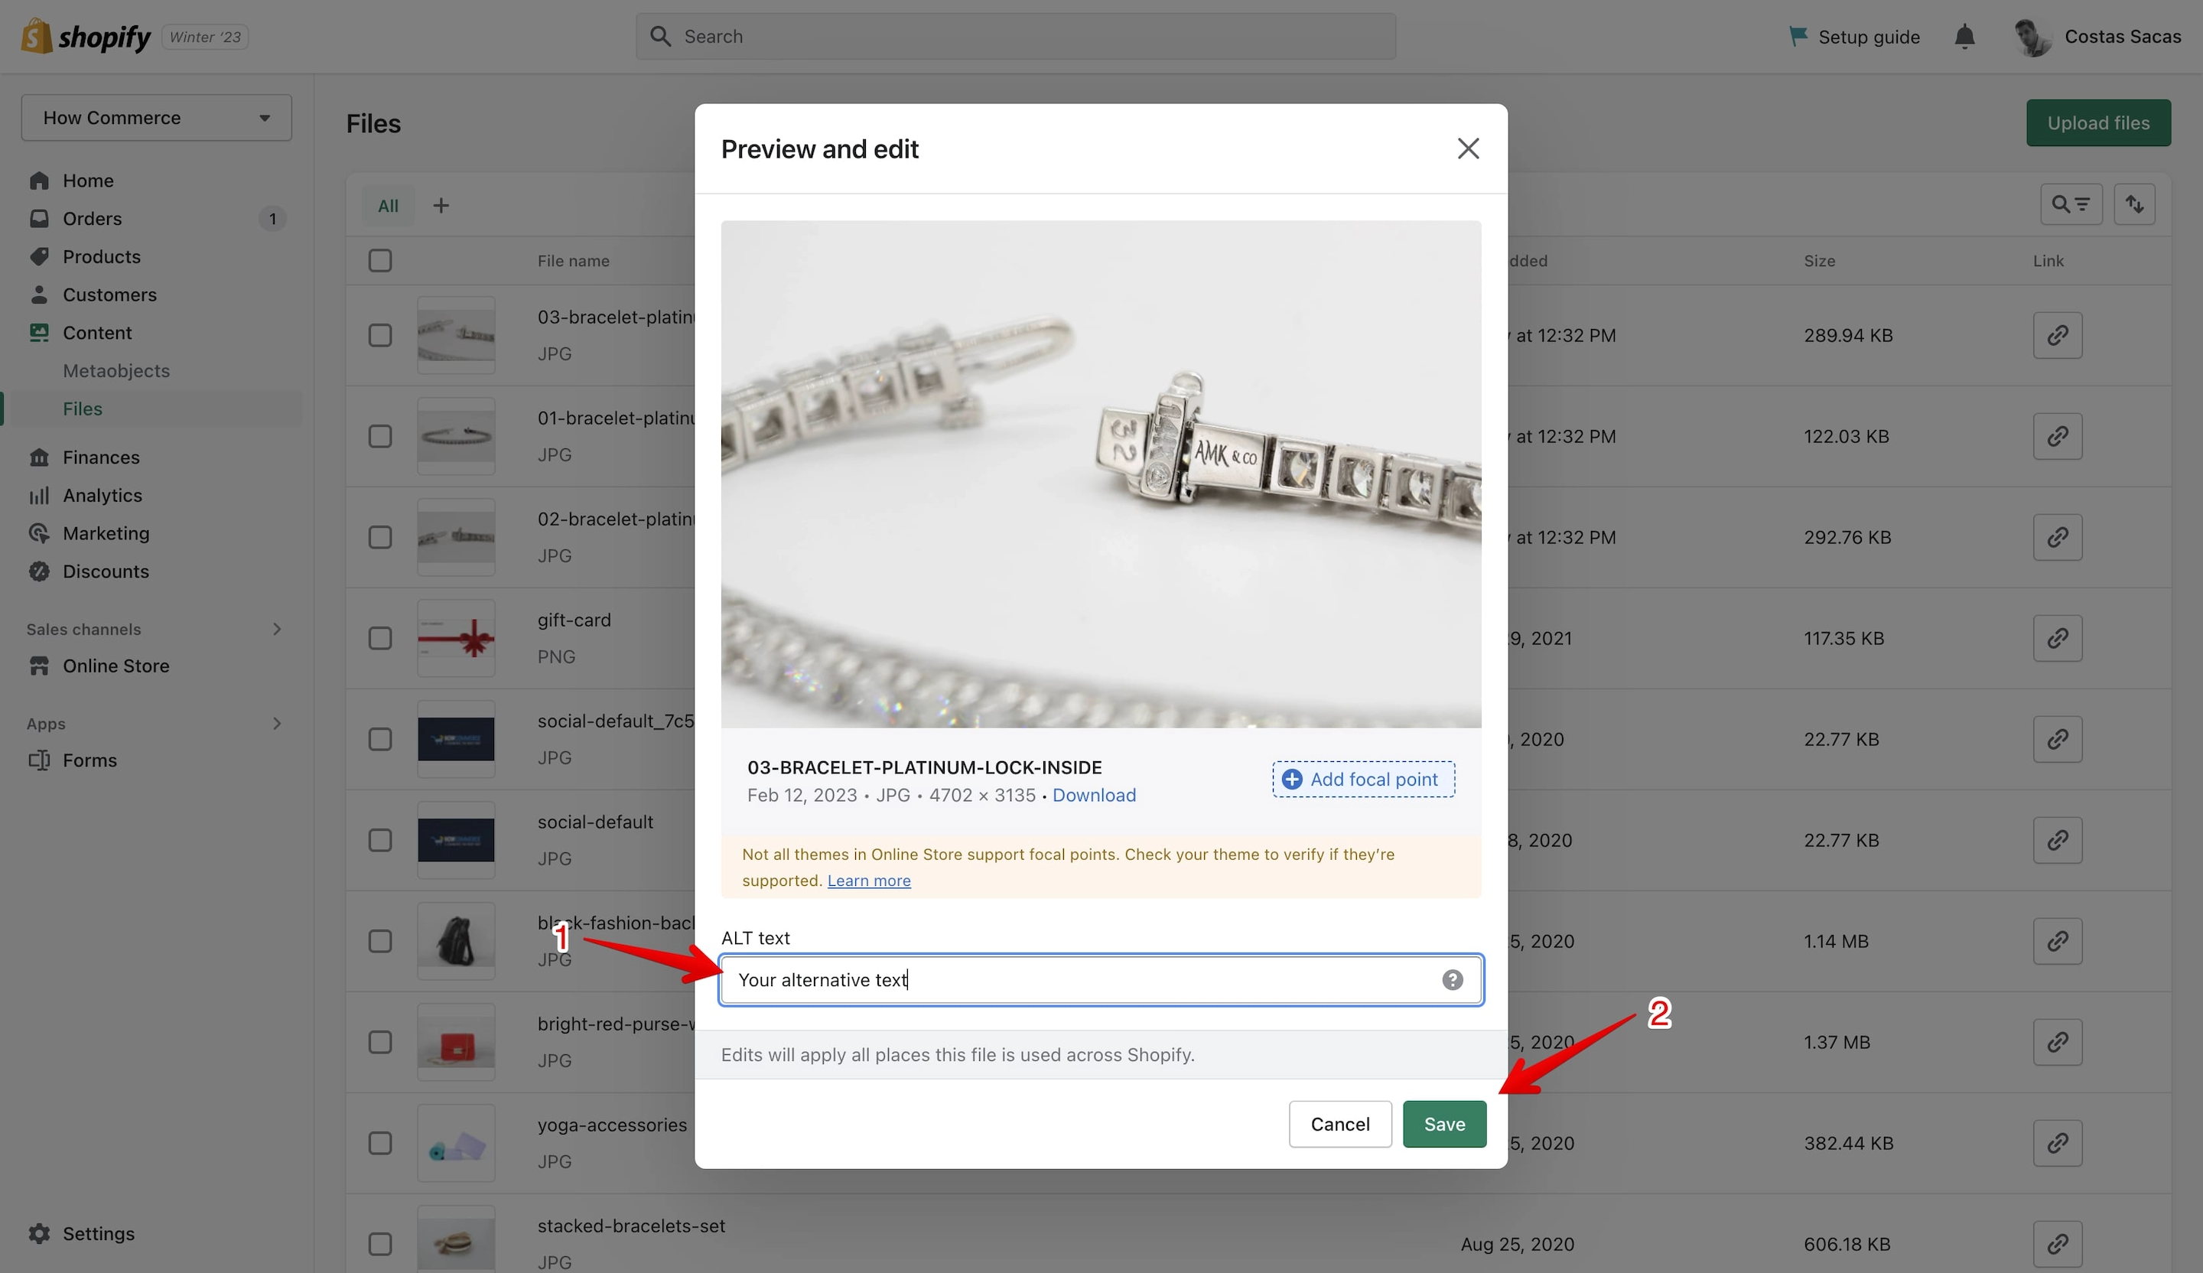Check the bright-red-purse file checkbox
The height and width of the screenshot is (1273, 2203).
[x=380, y=1042]
